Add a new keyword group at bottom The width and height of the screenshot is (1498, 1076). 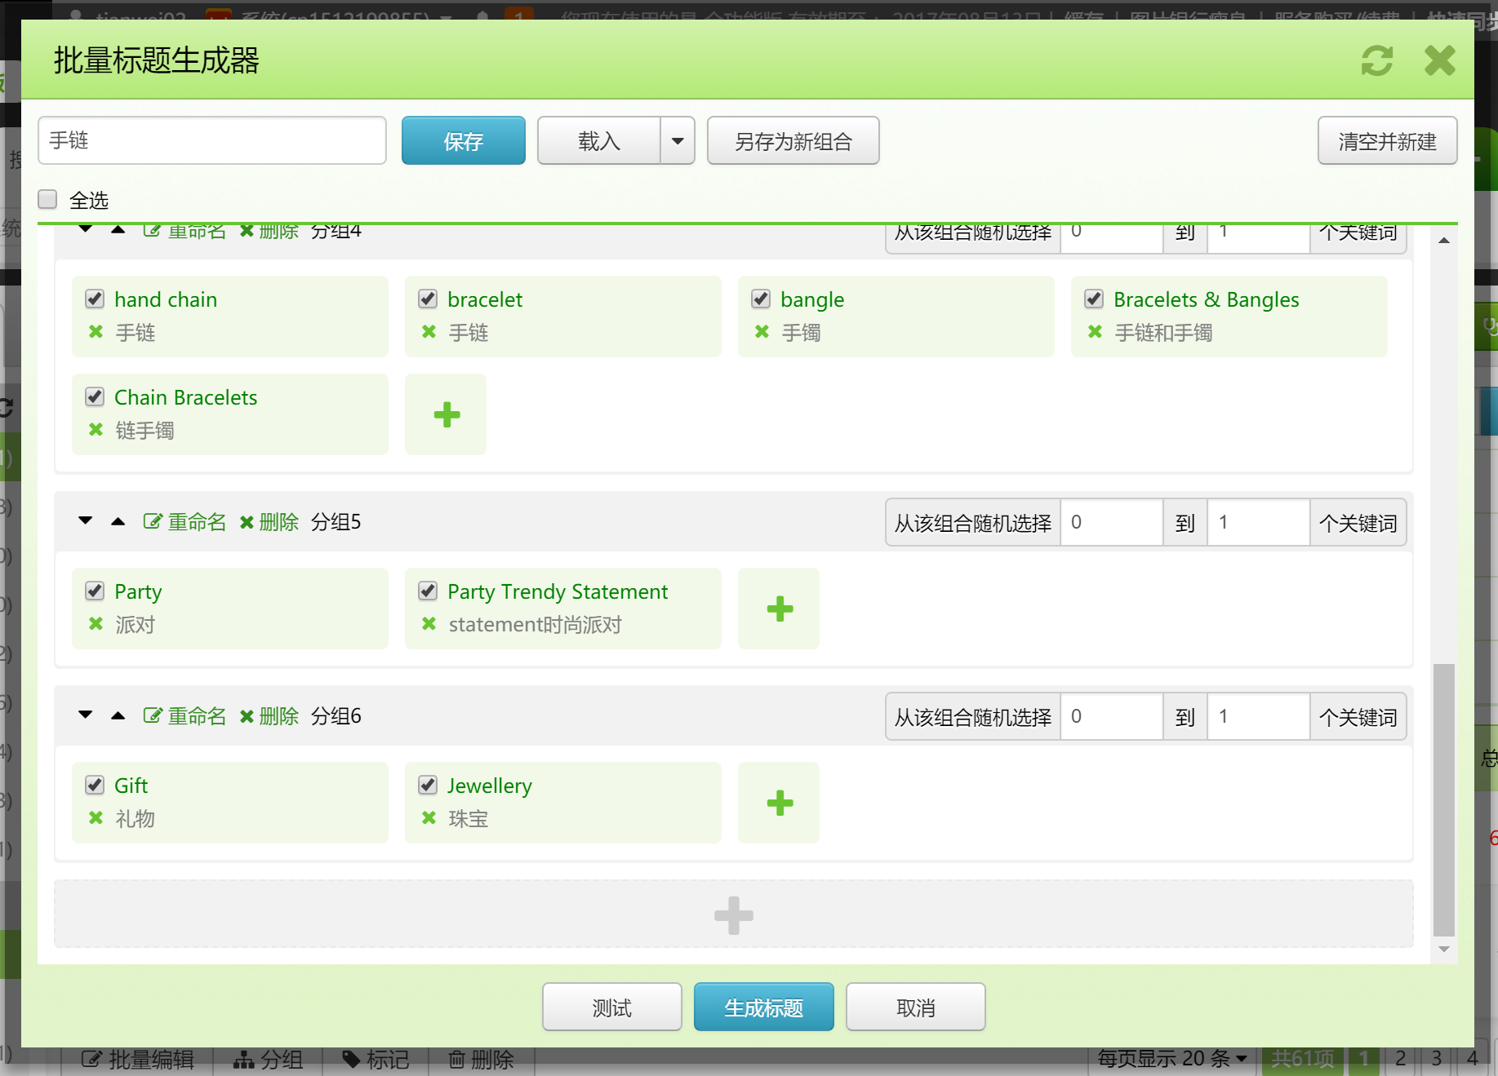click(x=733, y=914)
